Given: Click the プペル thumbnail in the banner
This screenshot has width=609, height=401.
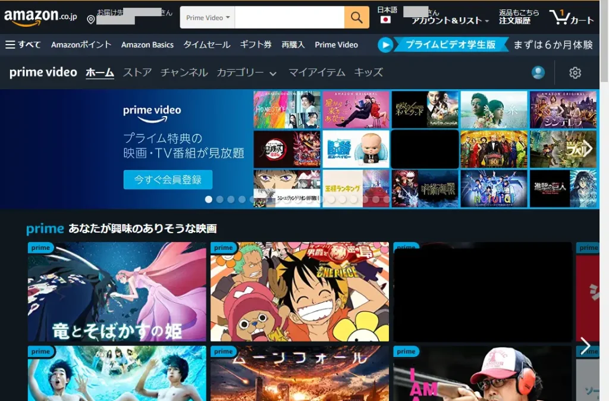Looking at the screenshot, I should 563,149.
